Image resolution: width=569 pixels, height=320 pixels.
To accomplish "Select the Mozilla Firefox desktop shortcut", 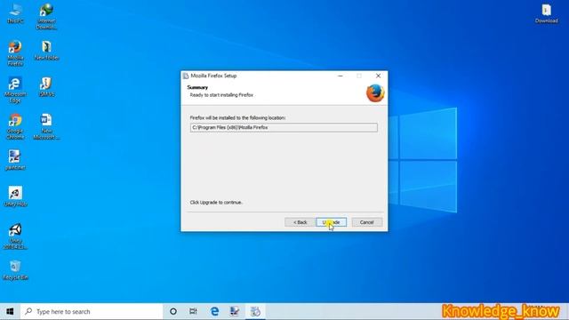I will tap(15, 53).
